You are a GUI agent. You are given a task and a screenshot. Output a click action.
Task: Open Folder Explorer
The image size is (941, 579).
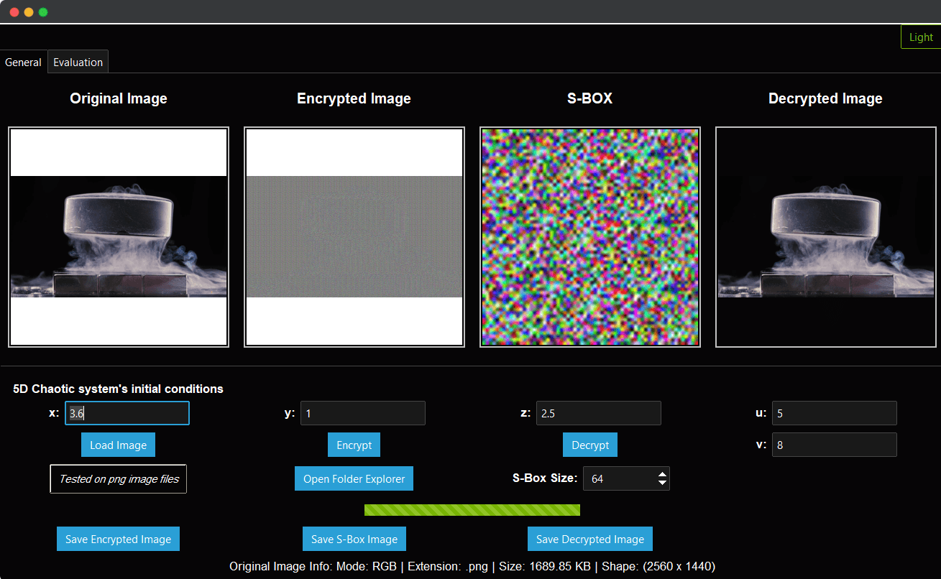(354, 478)
